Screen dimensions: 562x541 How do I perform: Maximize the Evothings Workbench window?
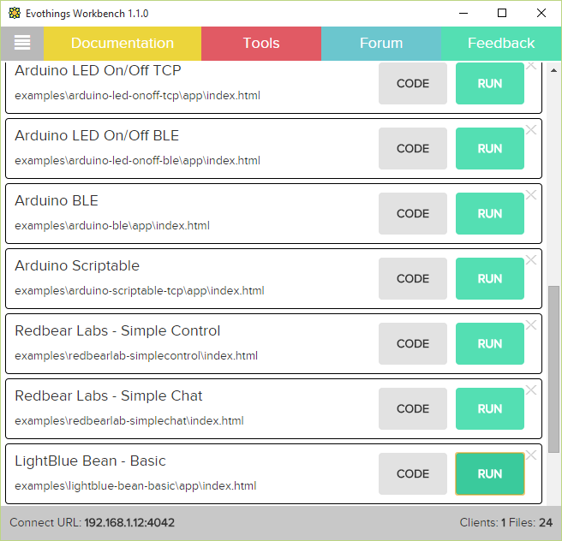pos(502,14)
